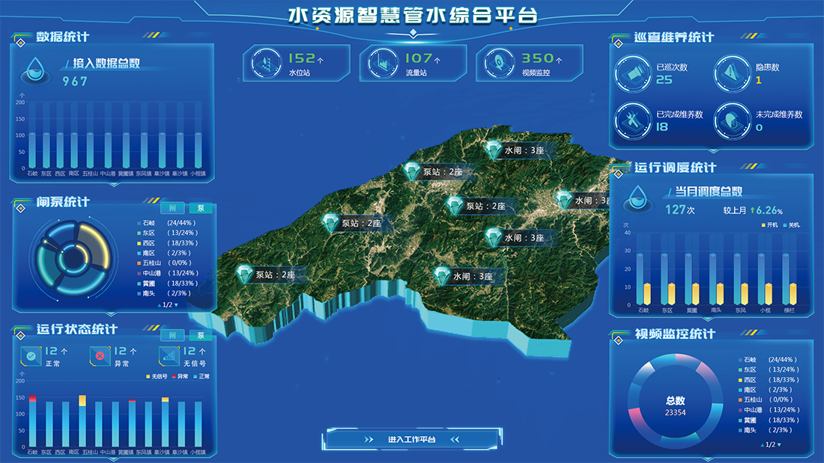Image resolution: width=824 pixels, height=463 pixels.
Task: Go to next legend page in 视频监控统计
Action: (779, 445)
